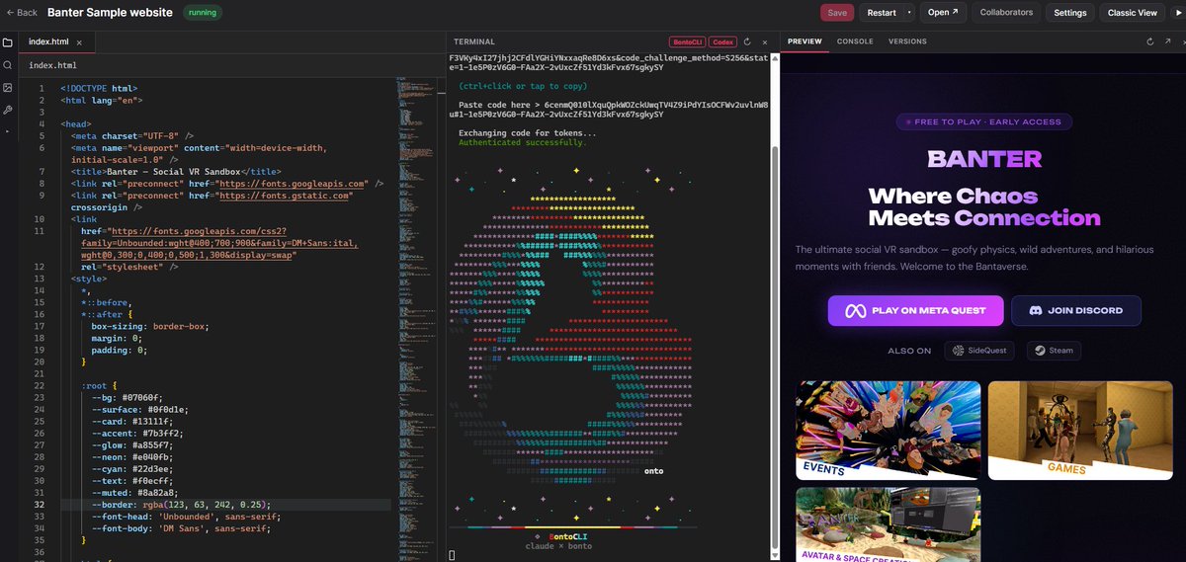Image resolution: width=1186 pixels, height=562 pixels.
Task: Switch to Classic View
Action: (1132, 13)
